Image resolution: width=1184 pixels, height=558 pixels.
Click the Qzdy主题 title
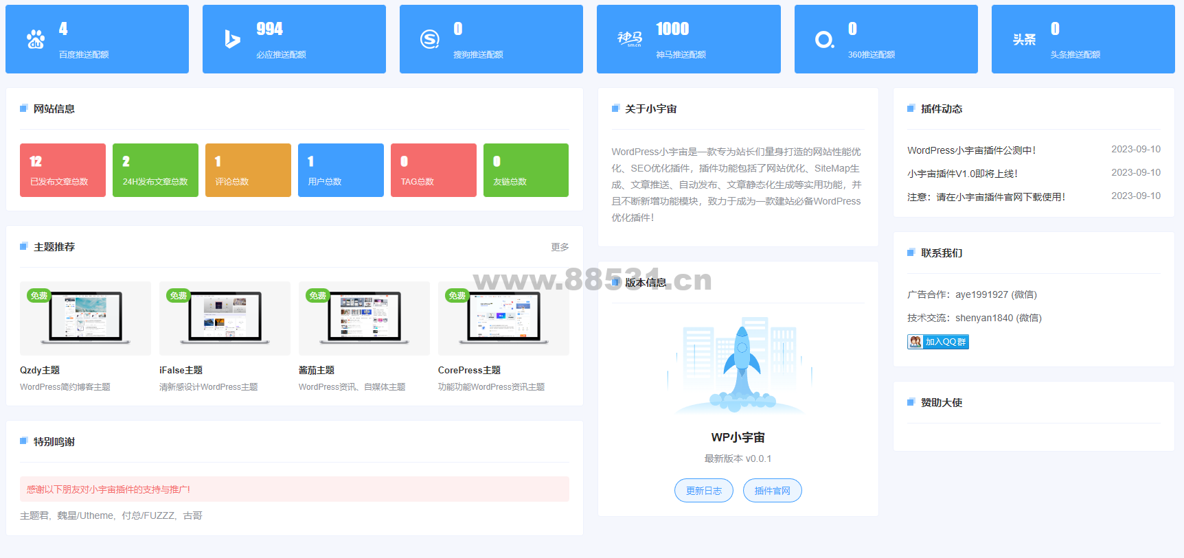click(40, 370)
